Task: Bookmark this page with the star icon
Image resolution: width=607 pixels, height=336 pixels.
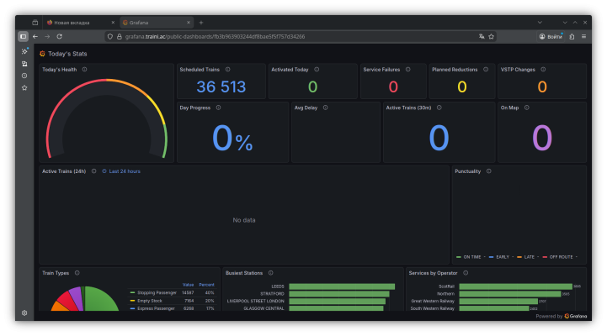Action: tap(492, 37)
